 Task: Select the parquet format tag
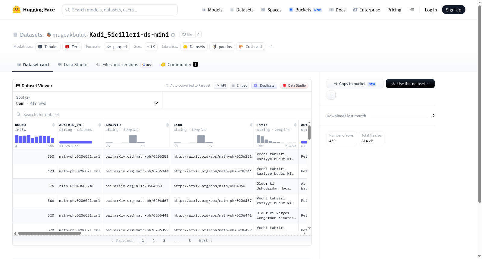117,47
